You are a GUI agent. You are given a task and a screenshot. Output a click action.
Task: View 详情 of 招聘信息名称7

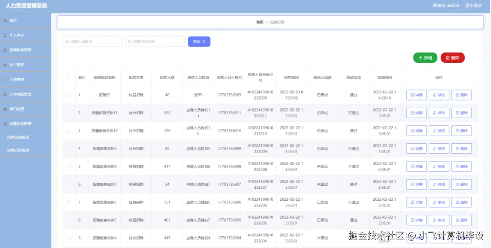[x=416, y=185]
